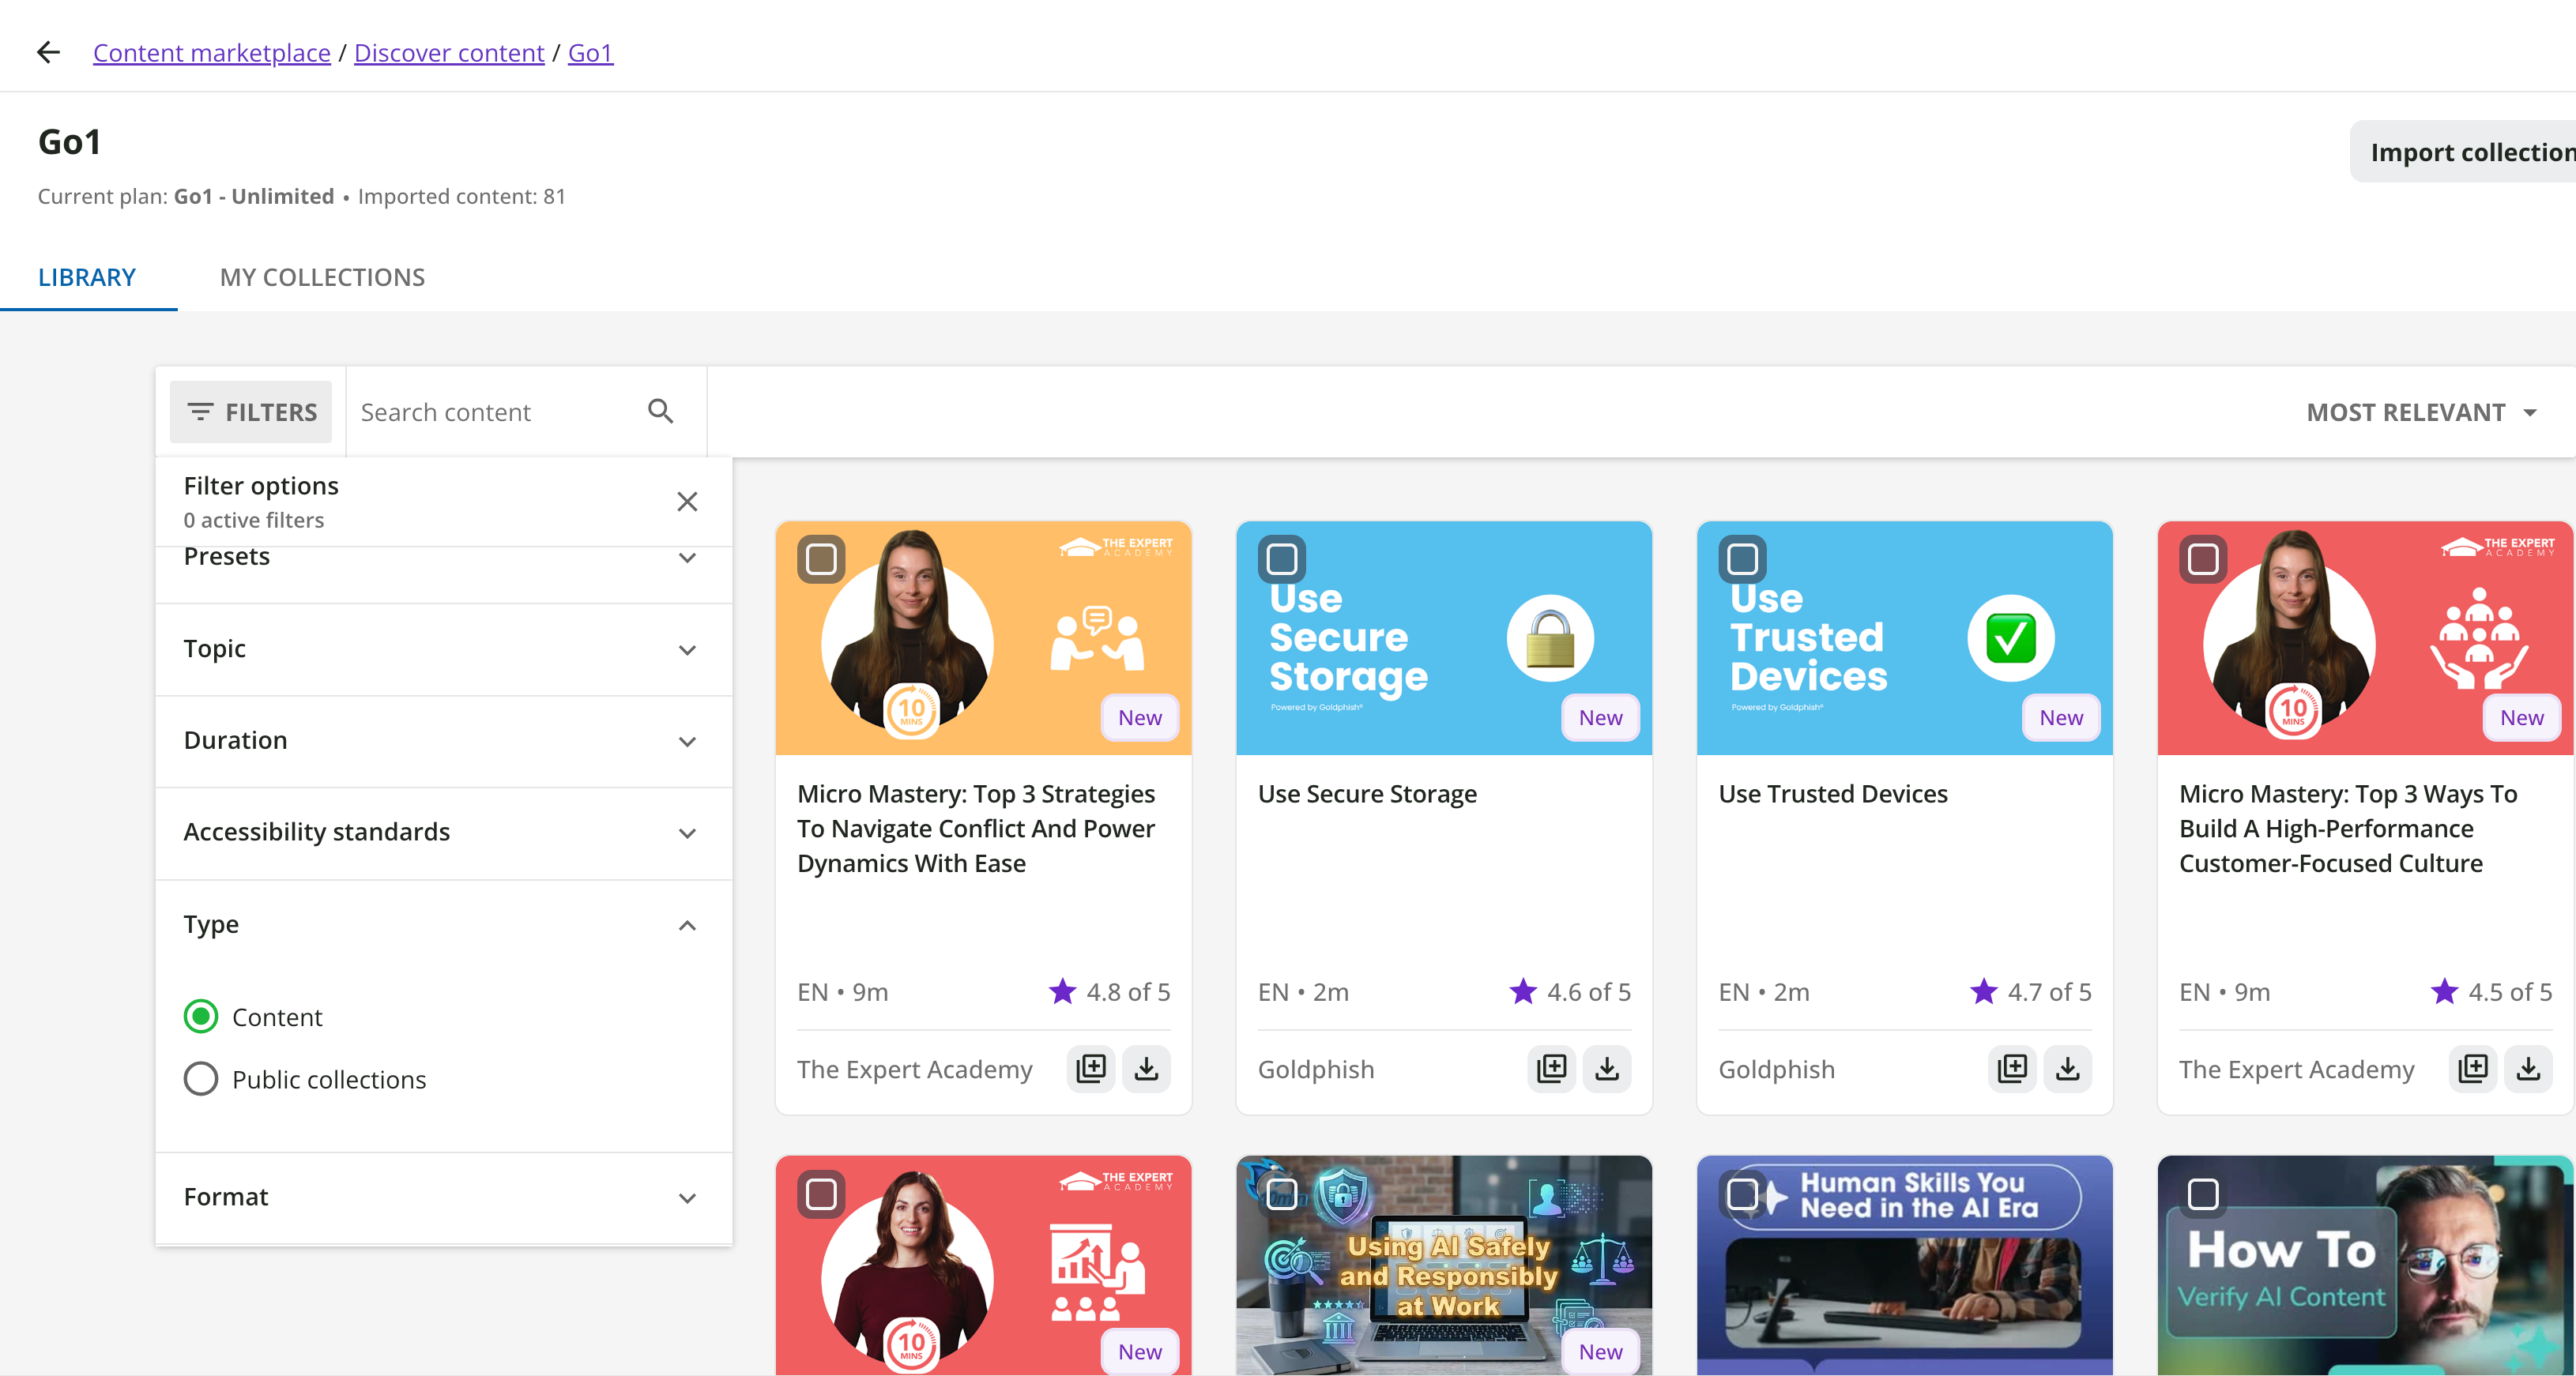The image size is (2576, 1376).
Task: Open the Use Trusted Devices thumbnail
Action: (x=1905, y=637)
